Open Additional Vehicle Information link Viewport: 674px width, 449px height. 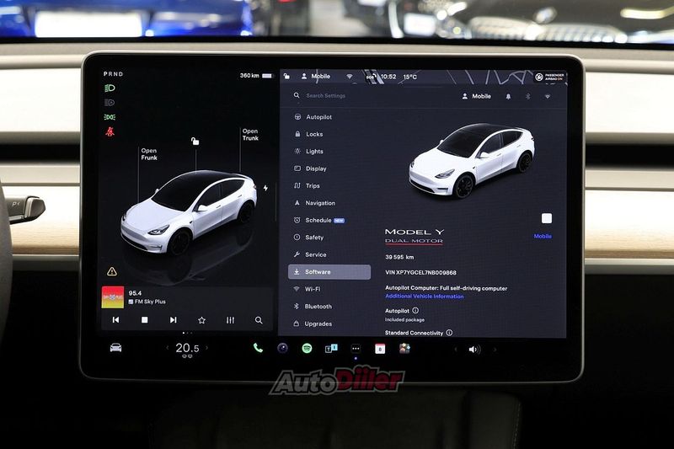(425, 296)
